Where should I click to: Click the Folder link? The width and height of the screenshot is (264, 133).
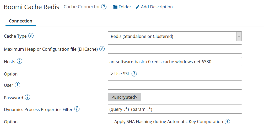[x=122, y=7]
